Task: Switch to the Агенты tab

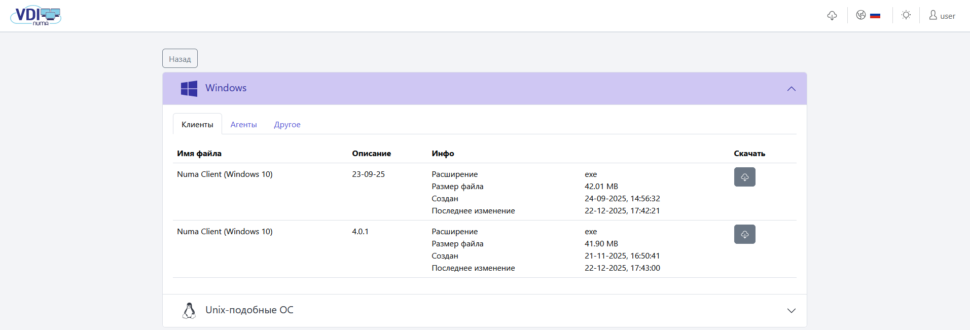Action: click(x=243, y=125)
